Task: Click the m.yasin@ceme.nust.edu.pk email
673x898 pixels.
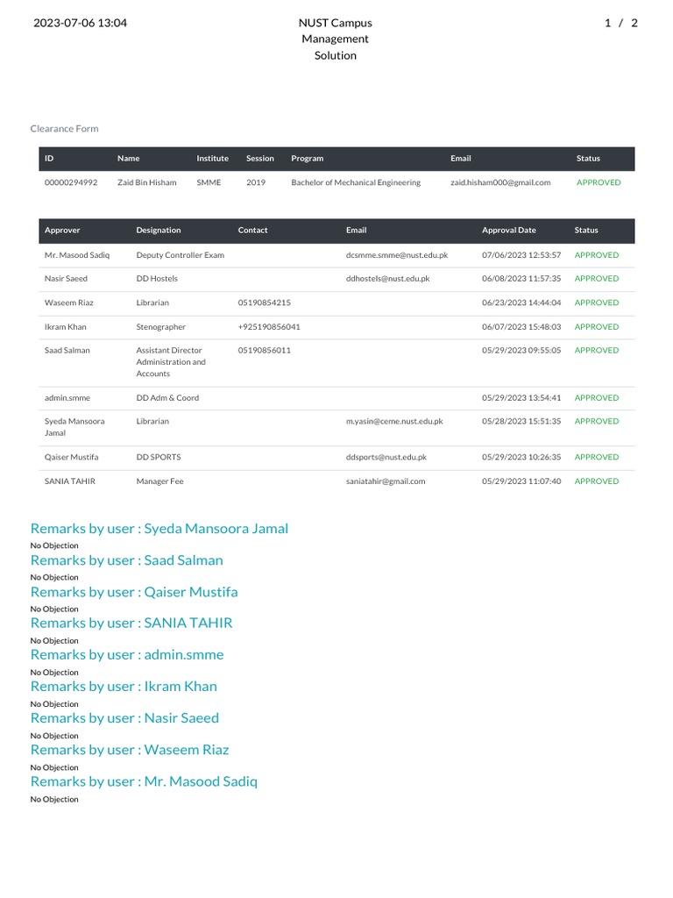Action: coord(394,421)
